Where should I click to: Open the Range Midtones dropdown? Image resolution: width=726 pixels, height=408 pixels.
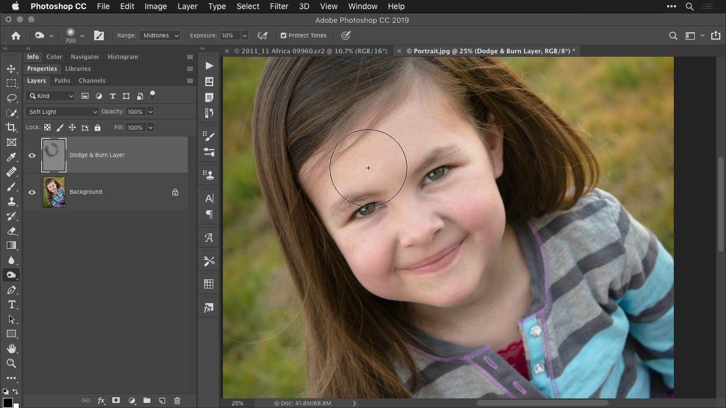point(160,35)
